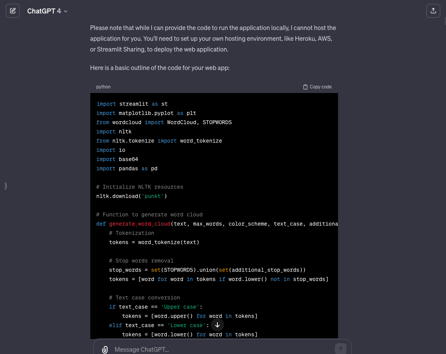Open the share conversation icon top right
The image size is (446, 354).
[433, 11]
